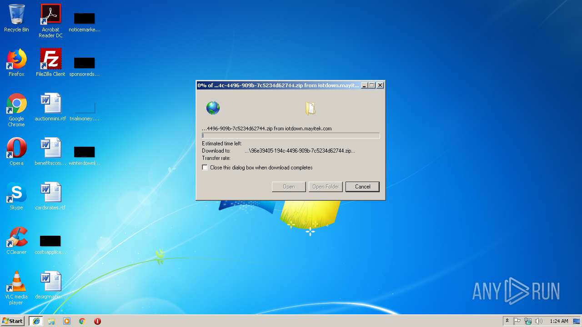Select the winterdownl... desktop file
This screenshot has width=582, height=327.
pyautogui.click(x=85, y=155)
